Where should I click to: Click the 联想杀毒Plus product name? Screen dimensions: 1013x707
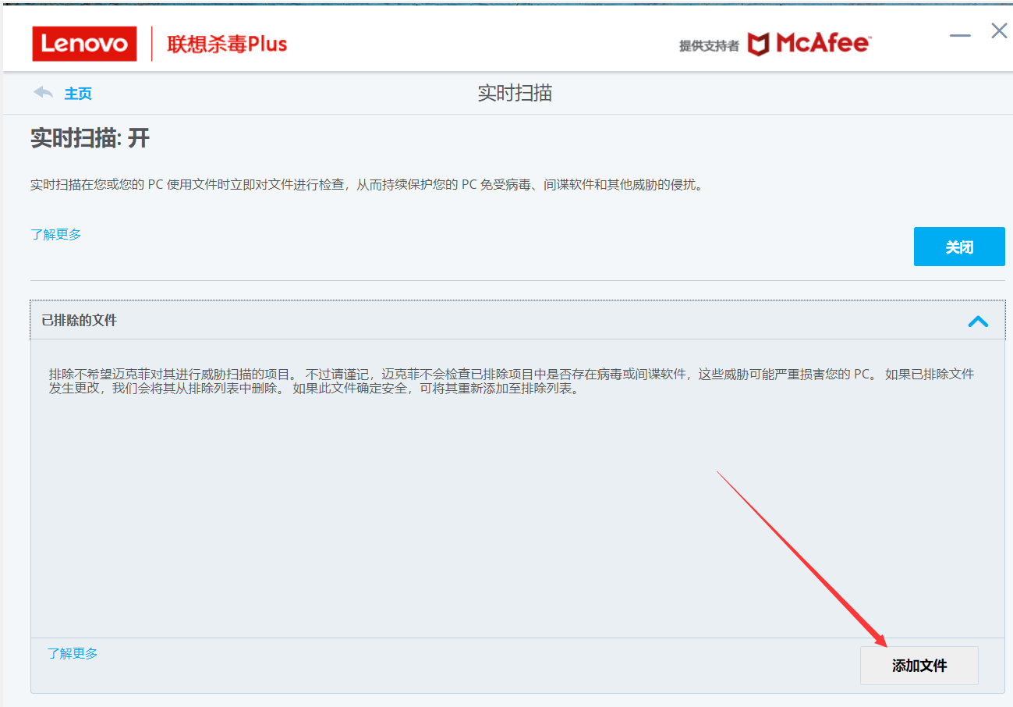tap(227, 44)
